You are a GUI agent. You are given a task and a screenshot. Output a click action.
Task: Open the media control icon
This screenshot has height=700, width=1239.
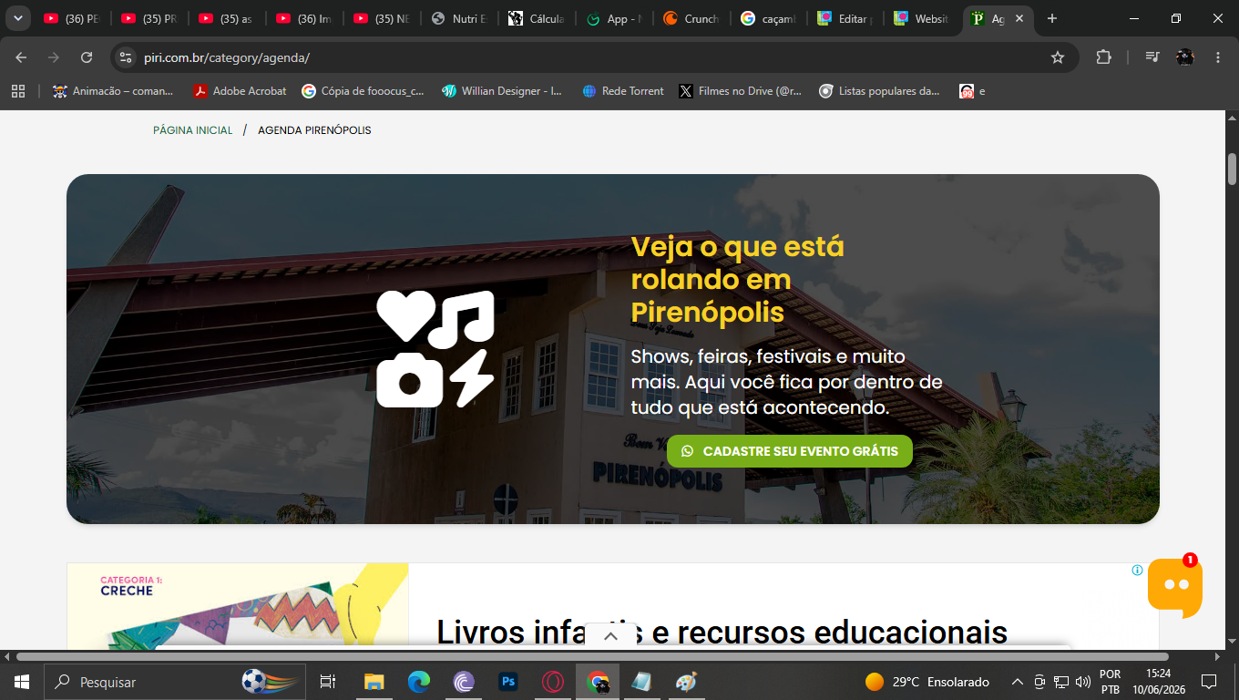click(1152, 57)
